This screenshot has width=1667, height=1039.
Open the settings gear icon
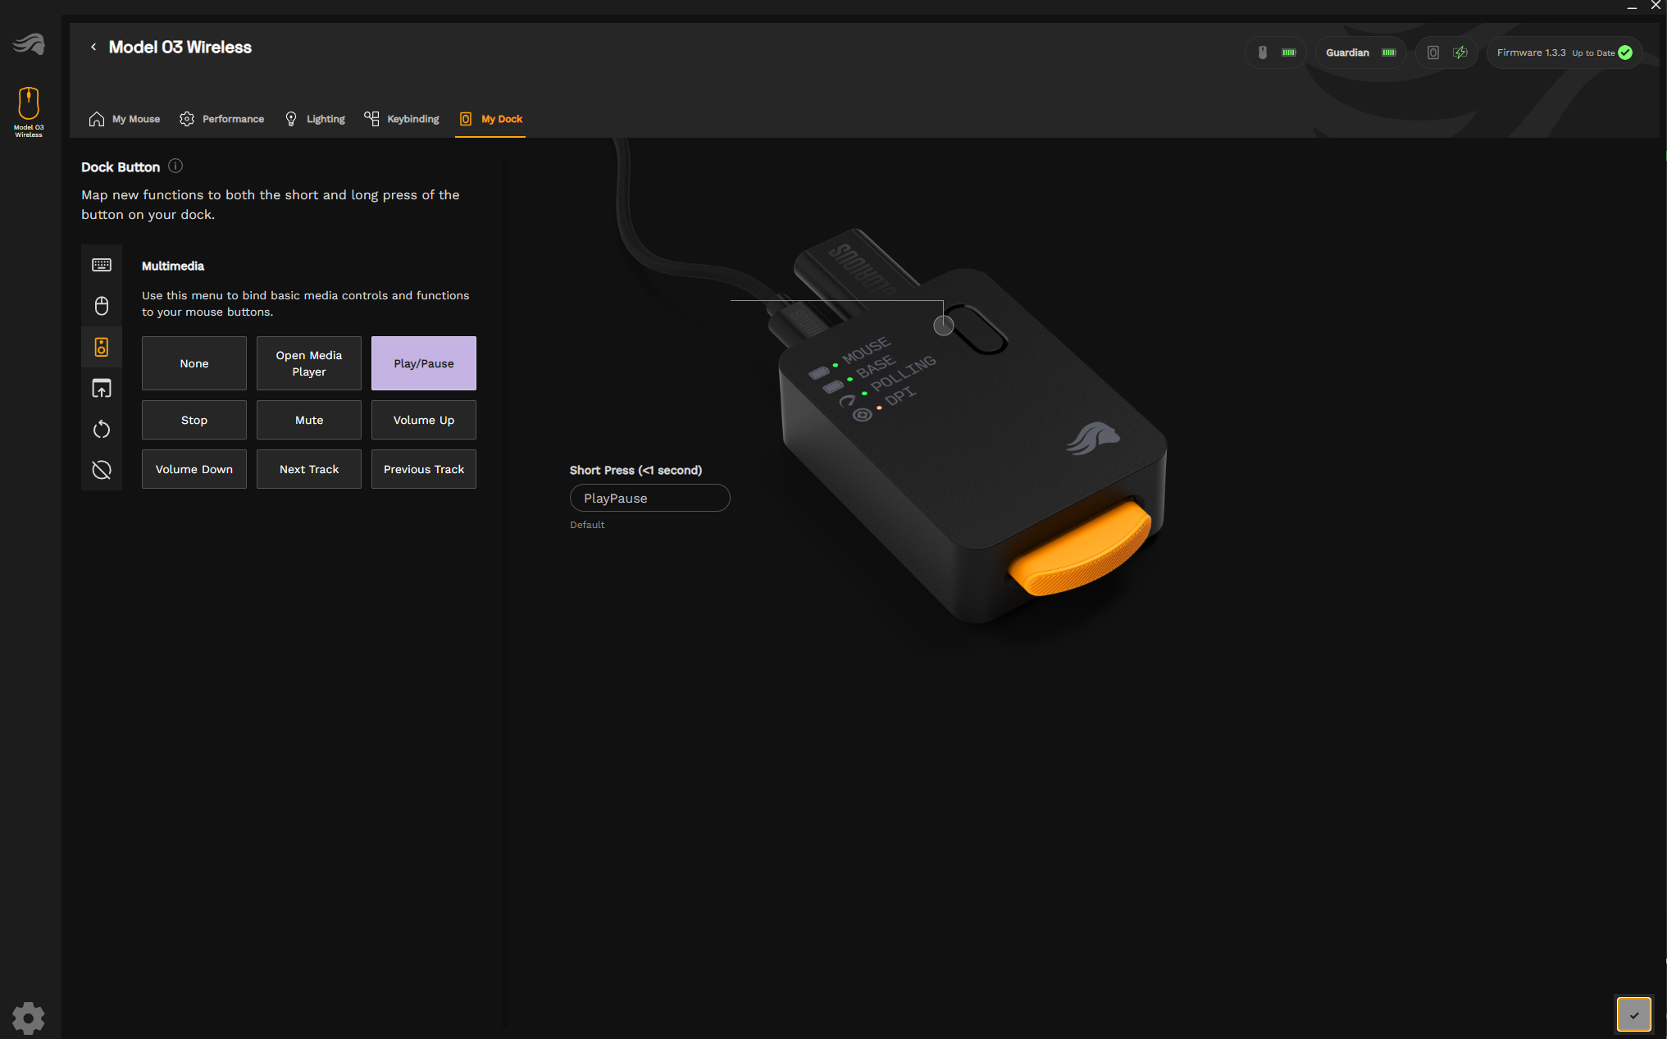[x=28, y=1018]
